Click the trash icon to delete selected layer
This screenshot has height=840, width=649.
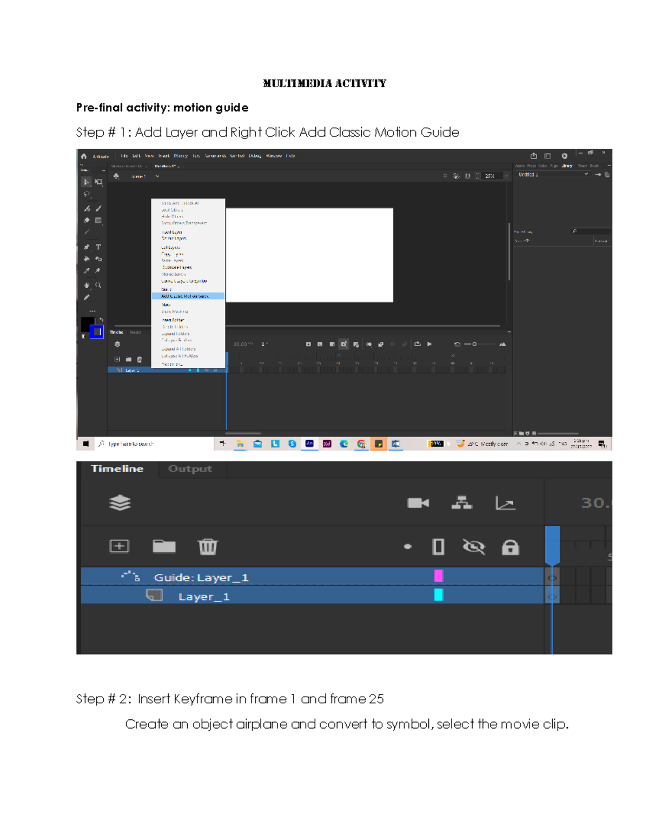[208, 546]
